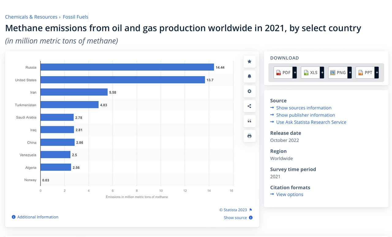Click the star favorite icon
Screen dimensions: 392x237
tap(249, 62)
